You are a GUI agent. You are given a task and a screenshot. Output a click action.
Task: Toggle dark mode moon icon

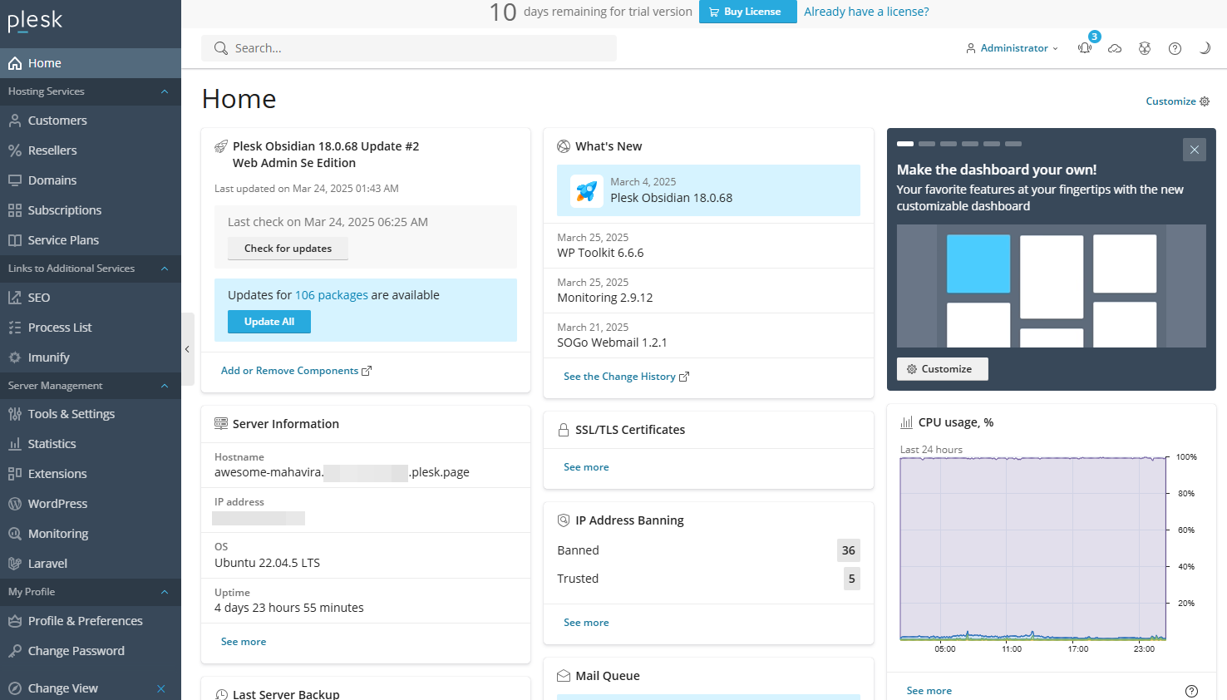click(x=1205, y=48)
